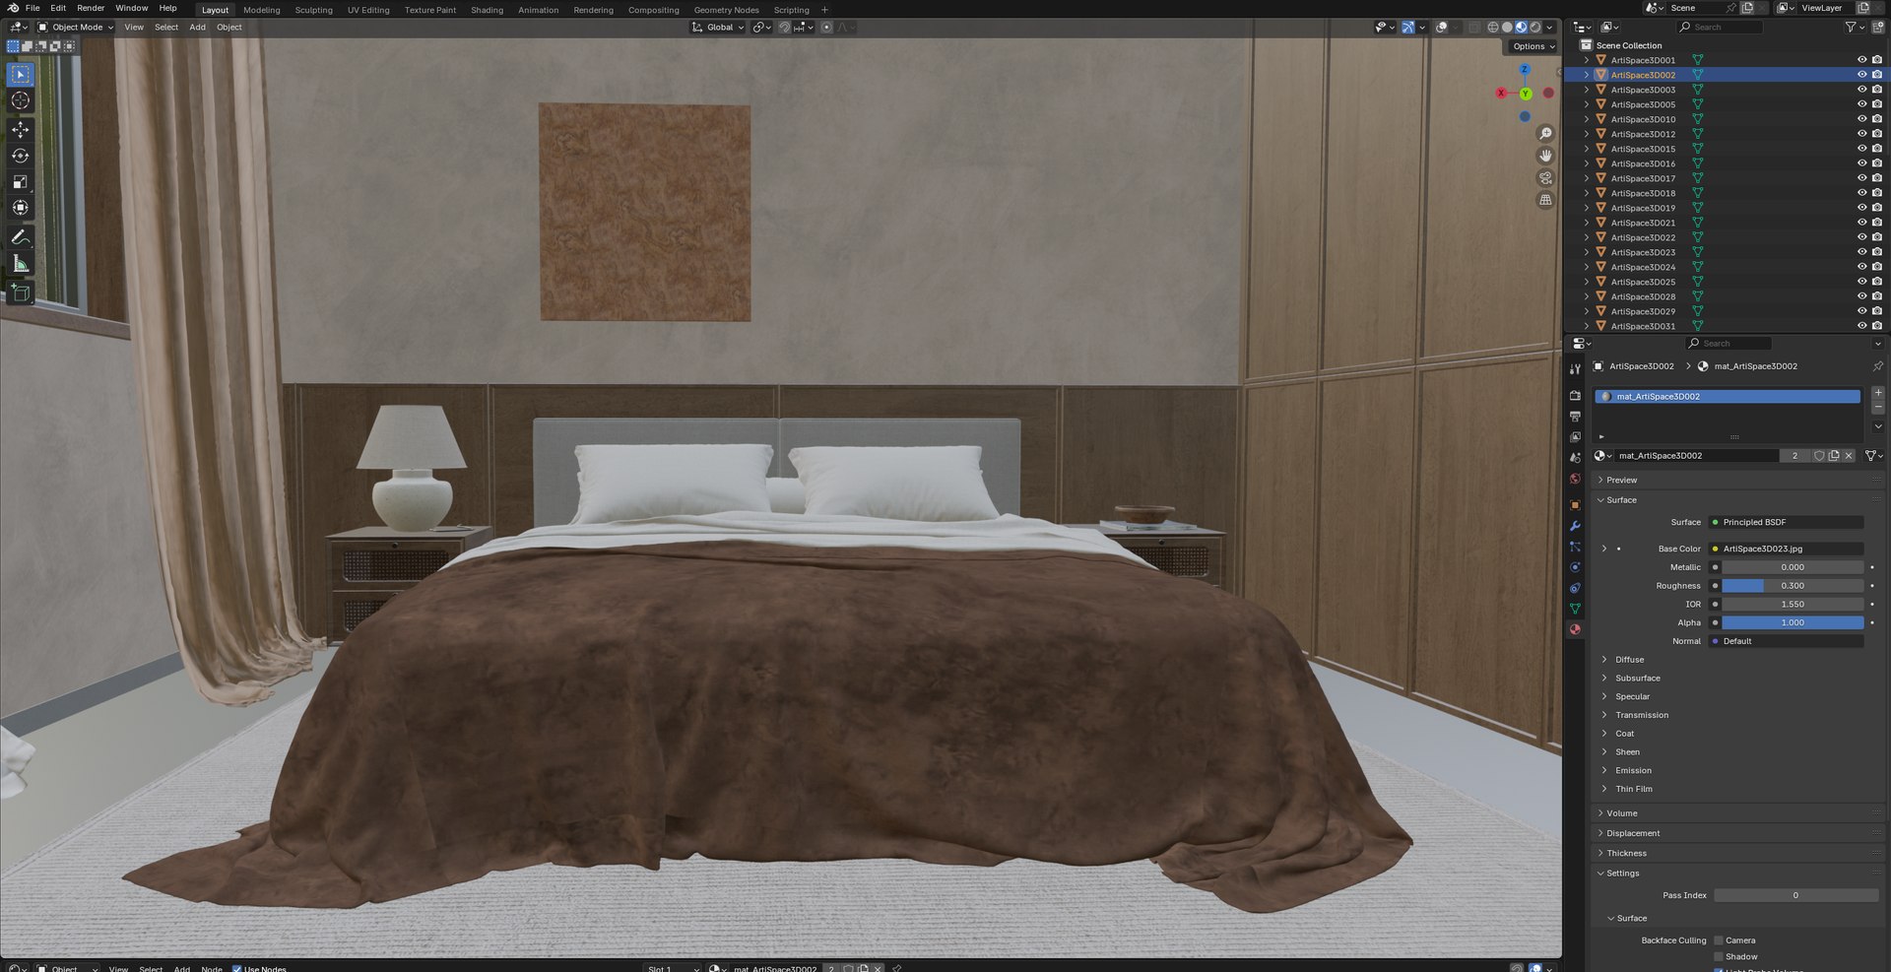Image resolution: width=1891 pixels, height=972 pixels.
Task: Open Global transform orientation dropdown
Action: (718, 28)
